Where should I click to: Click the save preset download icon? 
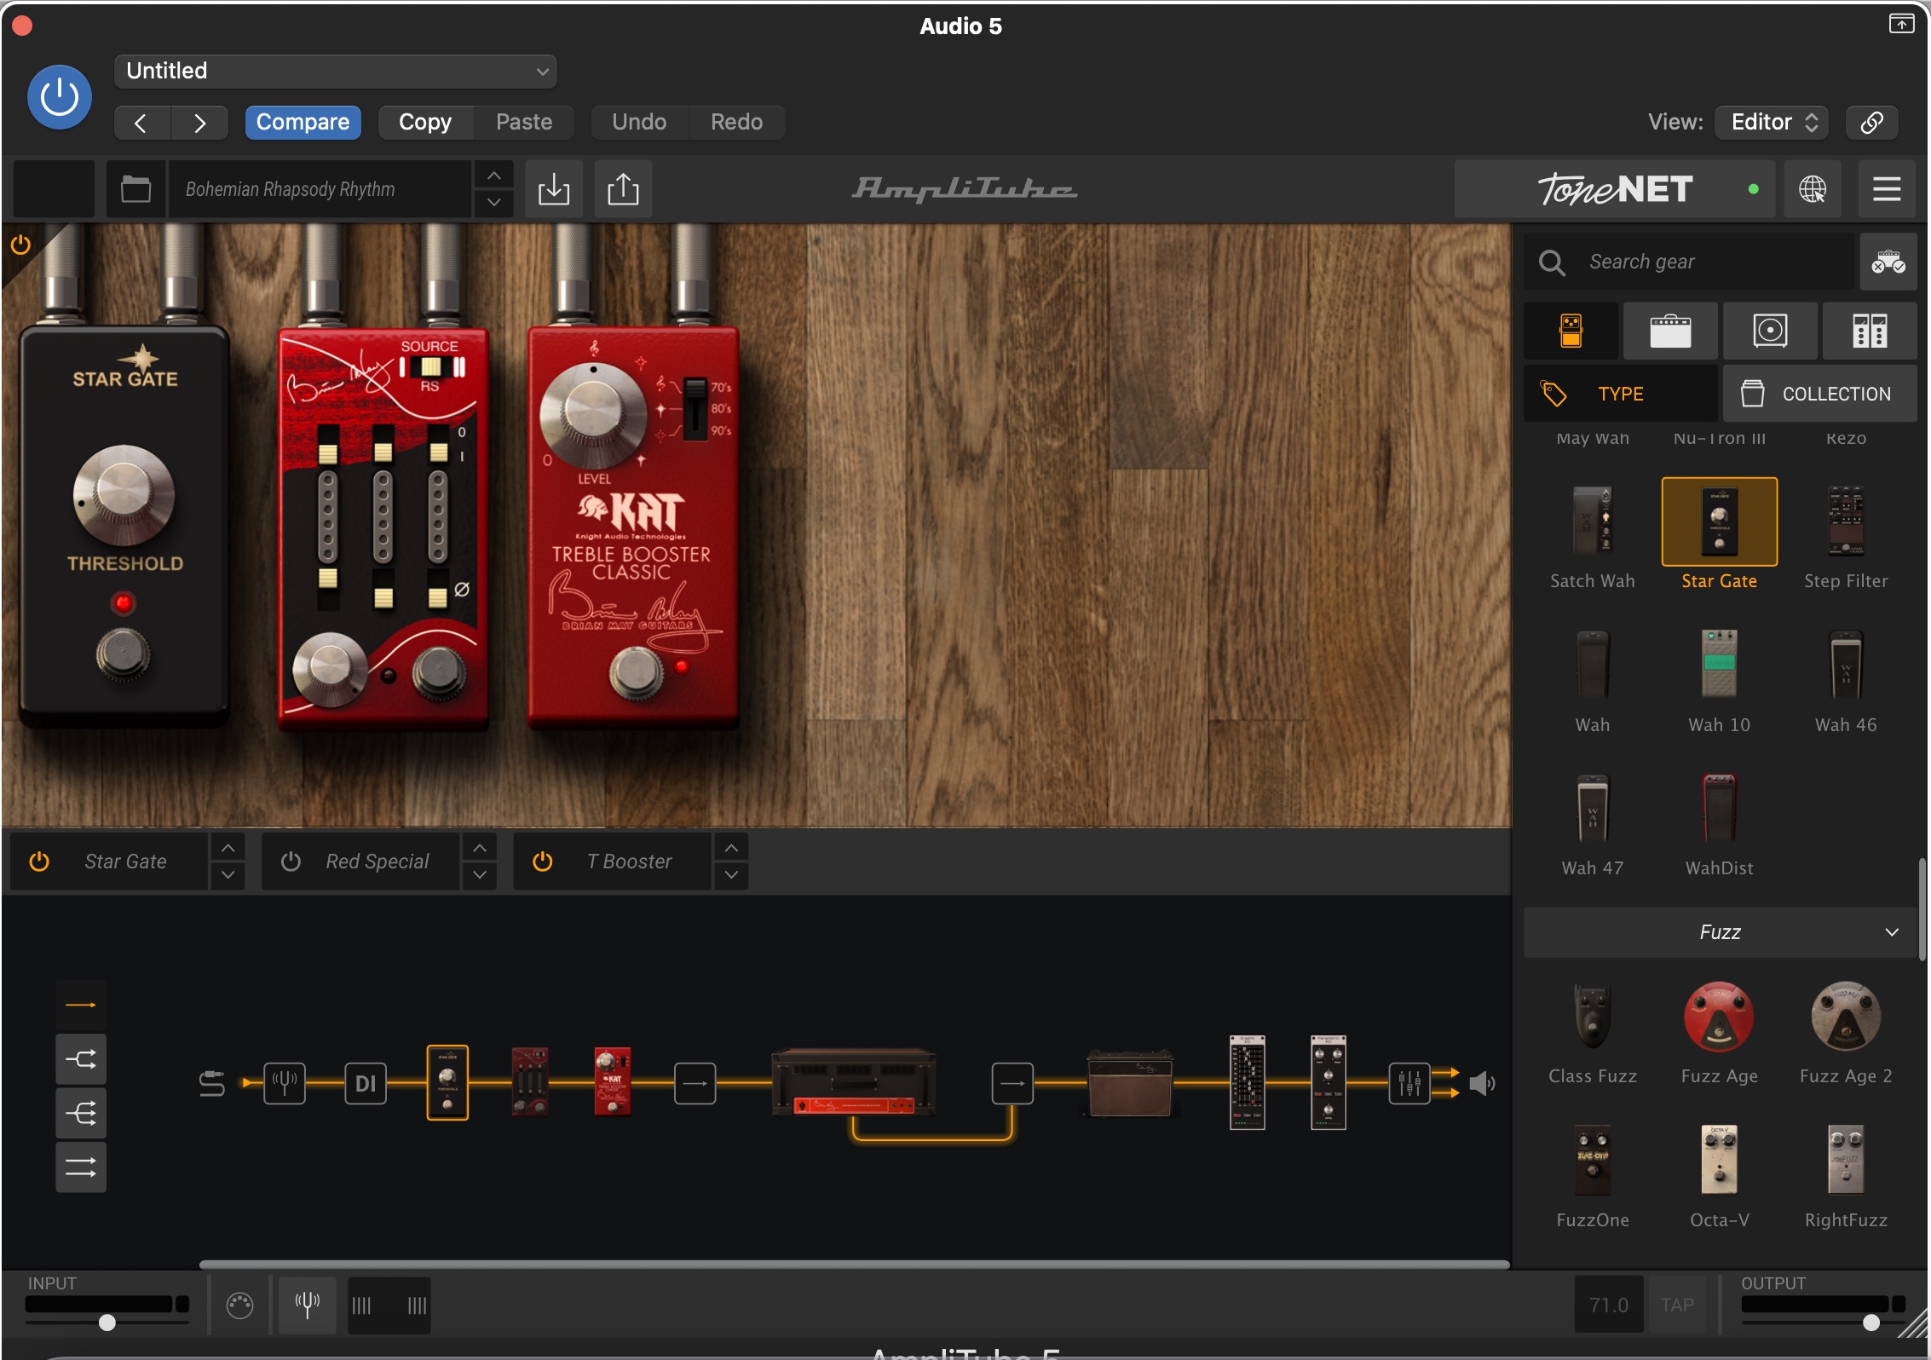pos(554,189)
